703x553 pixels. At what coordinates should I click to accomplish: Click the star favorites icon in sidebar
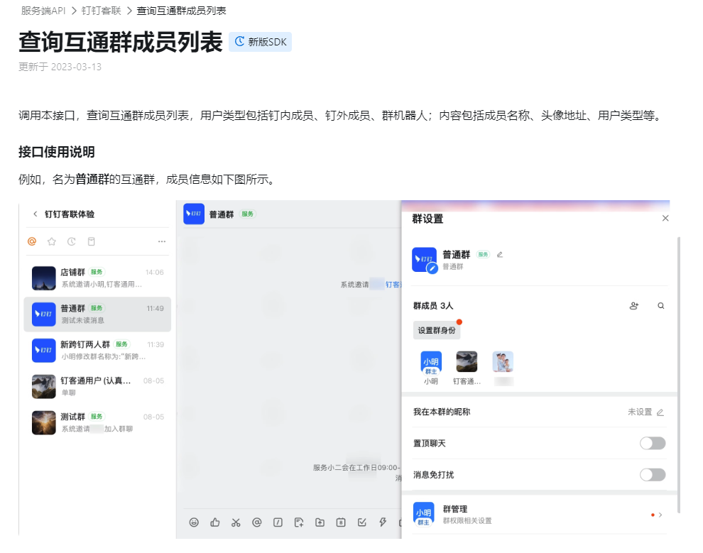tap(52, 241)
